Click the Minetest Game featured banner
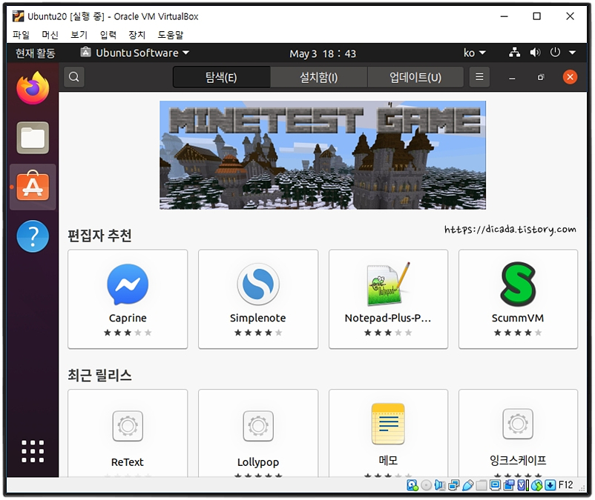 pos(323,155)
